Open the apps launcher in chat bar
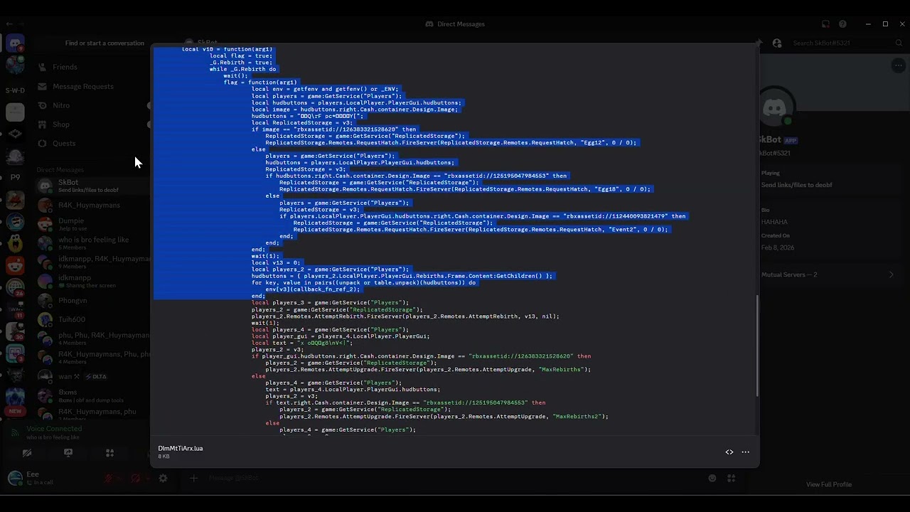910x512 pixels. (x=731, y=479)
